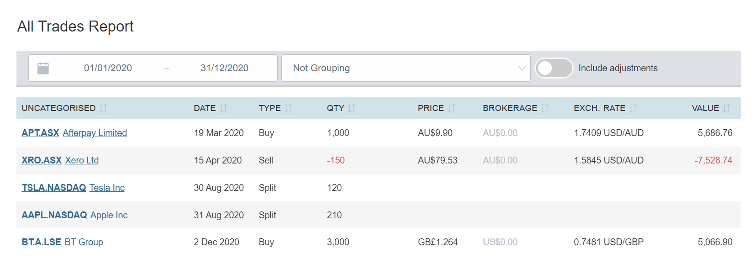Screen dimensions: 755x274
Task: Open the AAPL.NASDAQ Apple Inc link
Action: [x=74, y=215]
